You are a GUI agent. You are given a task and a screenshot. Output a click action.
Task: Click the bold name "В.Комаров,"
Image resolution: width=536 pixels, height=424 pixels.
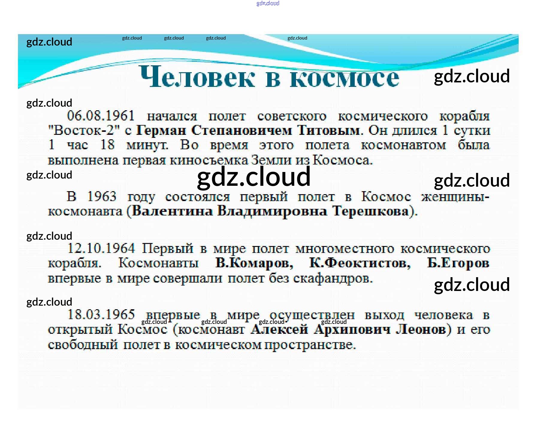coord(254,263)
